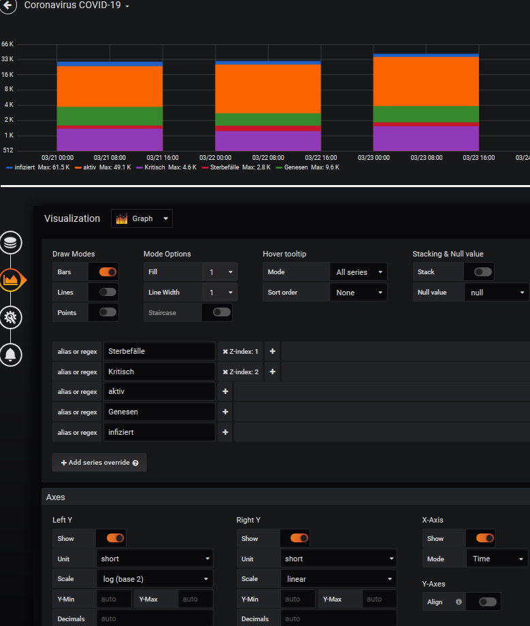
Task: Click the Genesen legend entry
Action: [x=296, y=167]
